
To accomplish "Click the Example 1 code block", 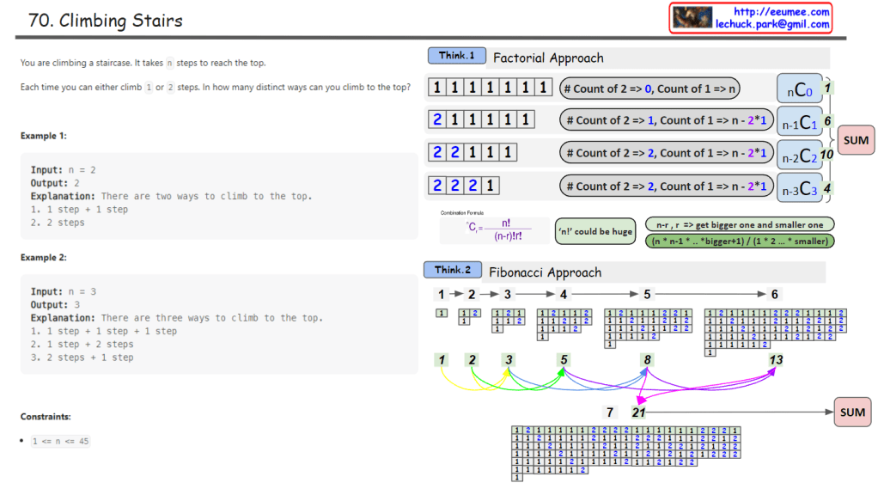I will [219, 196].
